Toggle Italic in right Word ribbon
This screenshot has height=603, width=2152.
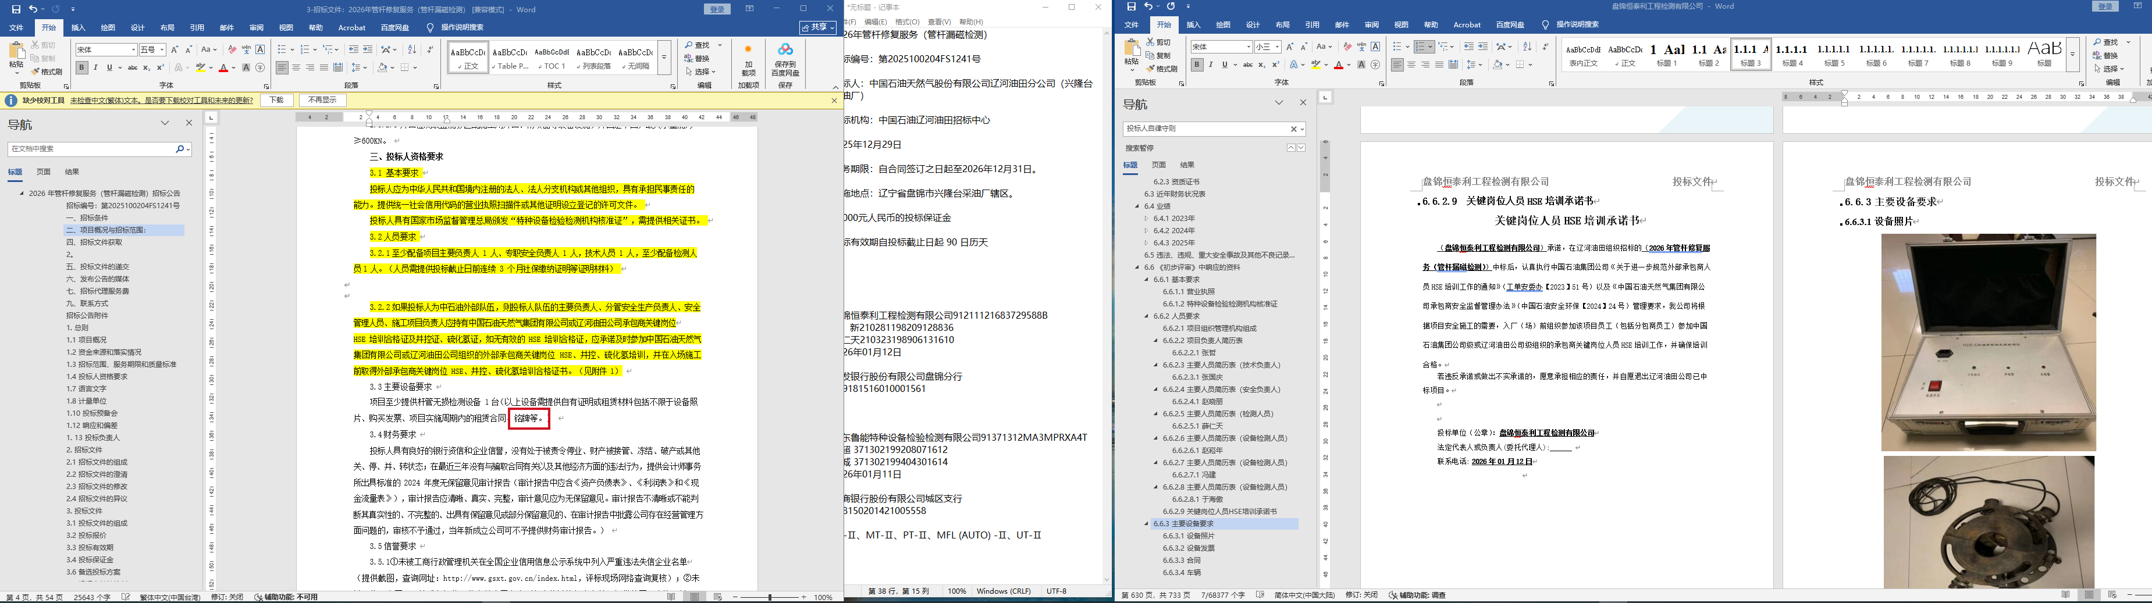pyautogui.click(x=1211, y=65)
